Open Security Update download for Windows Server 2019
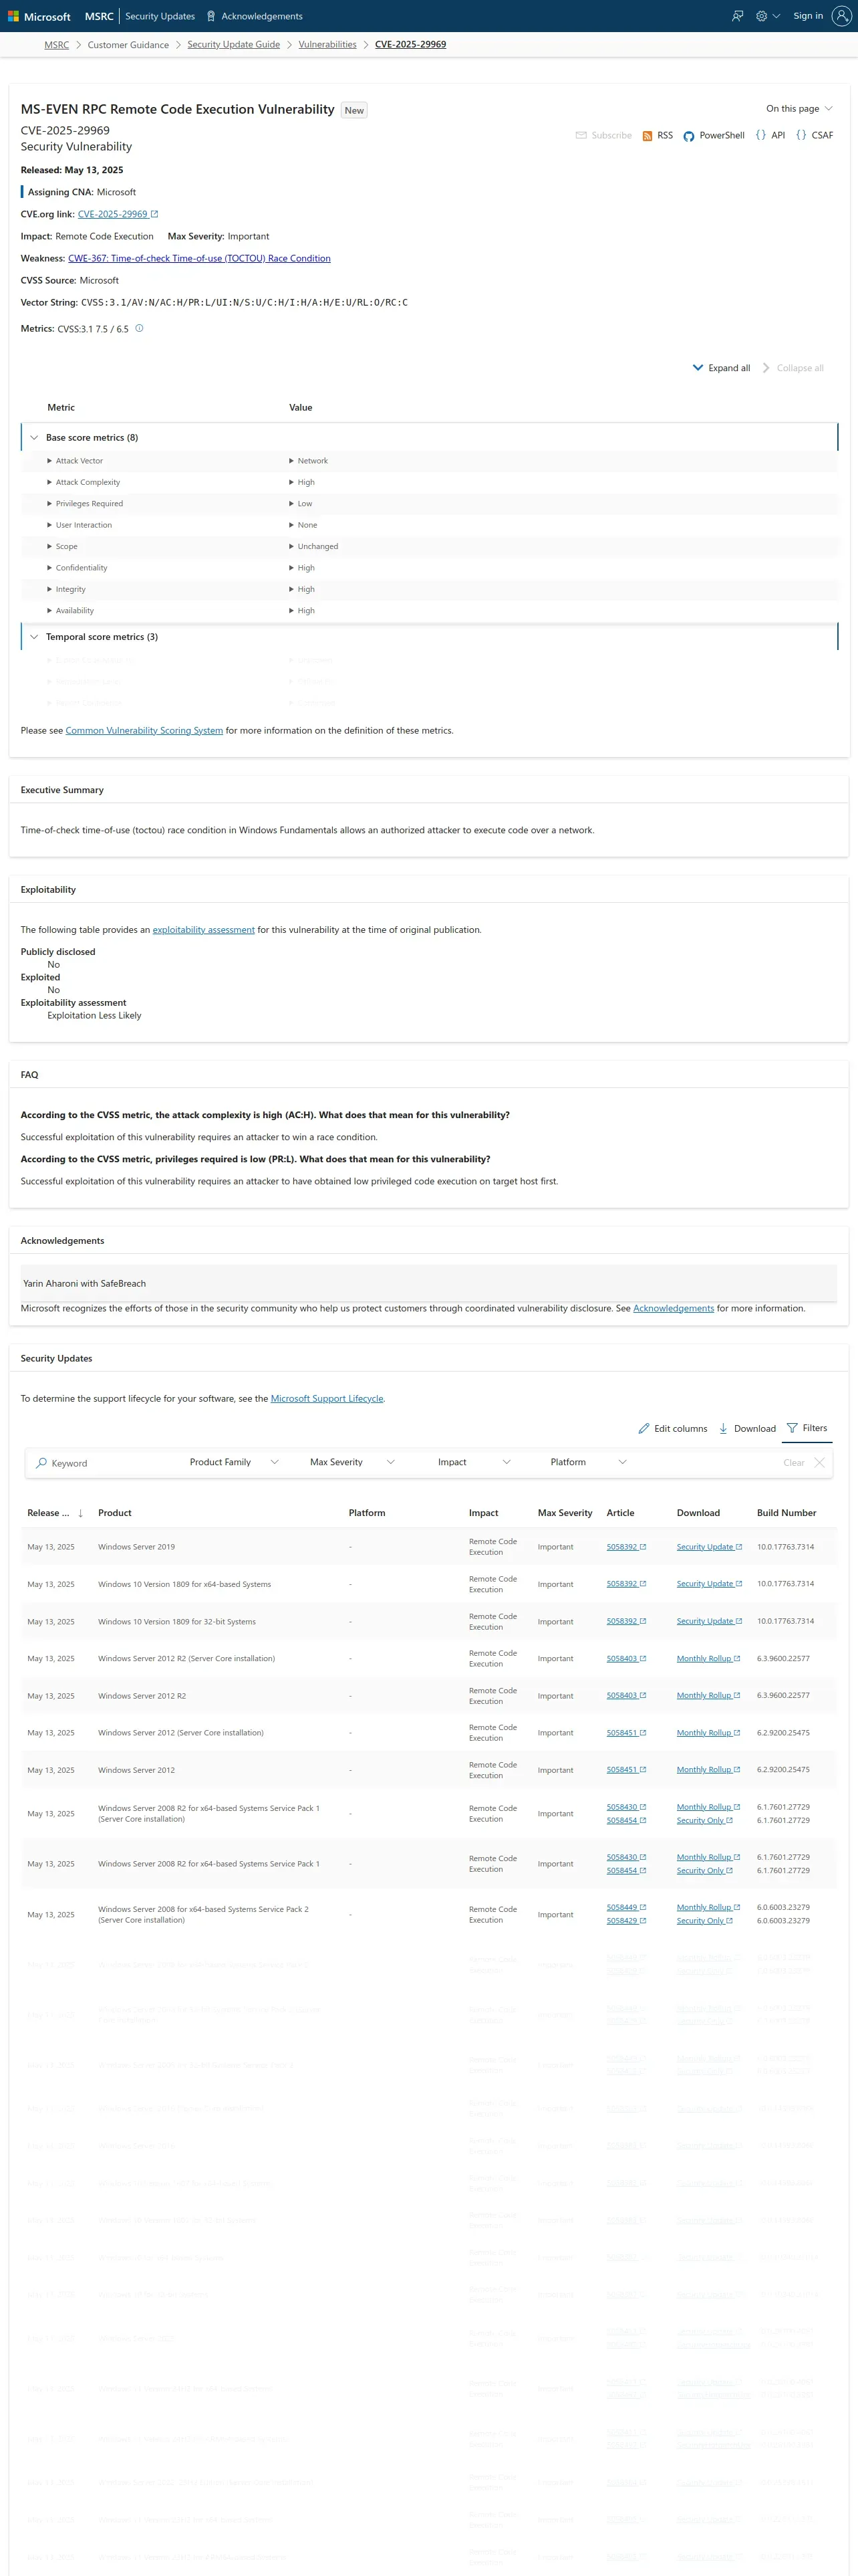The height and width of the screenshot is (2576, 858). coord(709,1546)
